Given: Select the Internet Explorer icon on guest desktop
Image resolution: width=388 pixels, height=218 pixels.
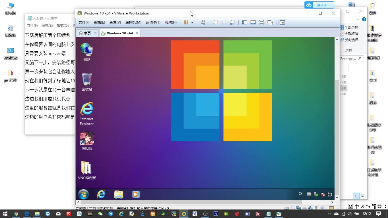Looking at the screenshot, I should (87, 114).
